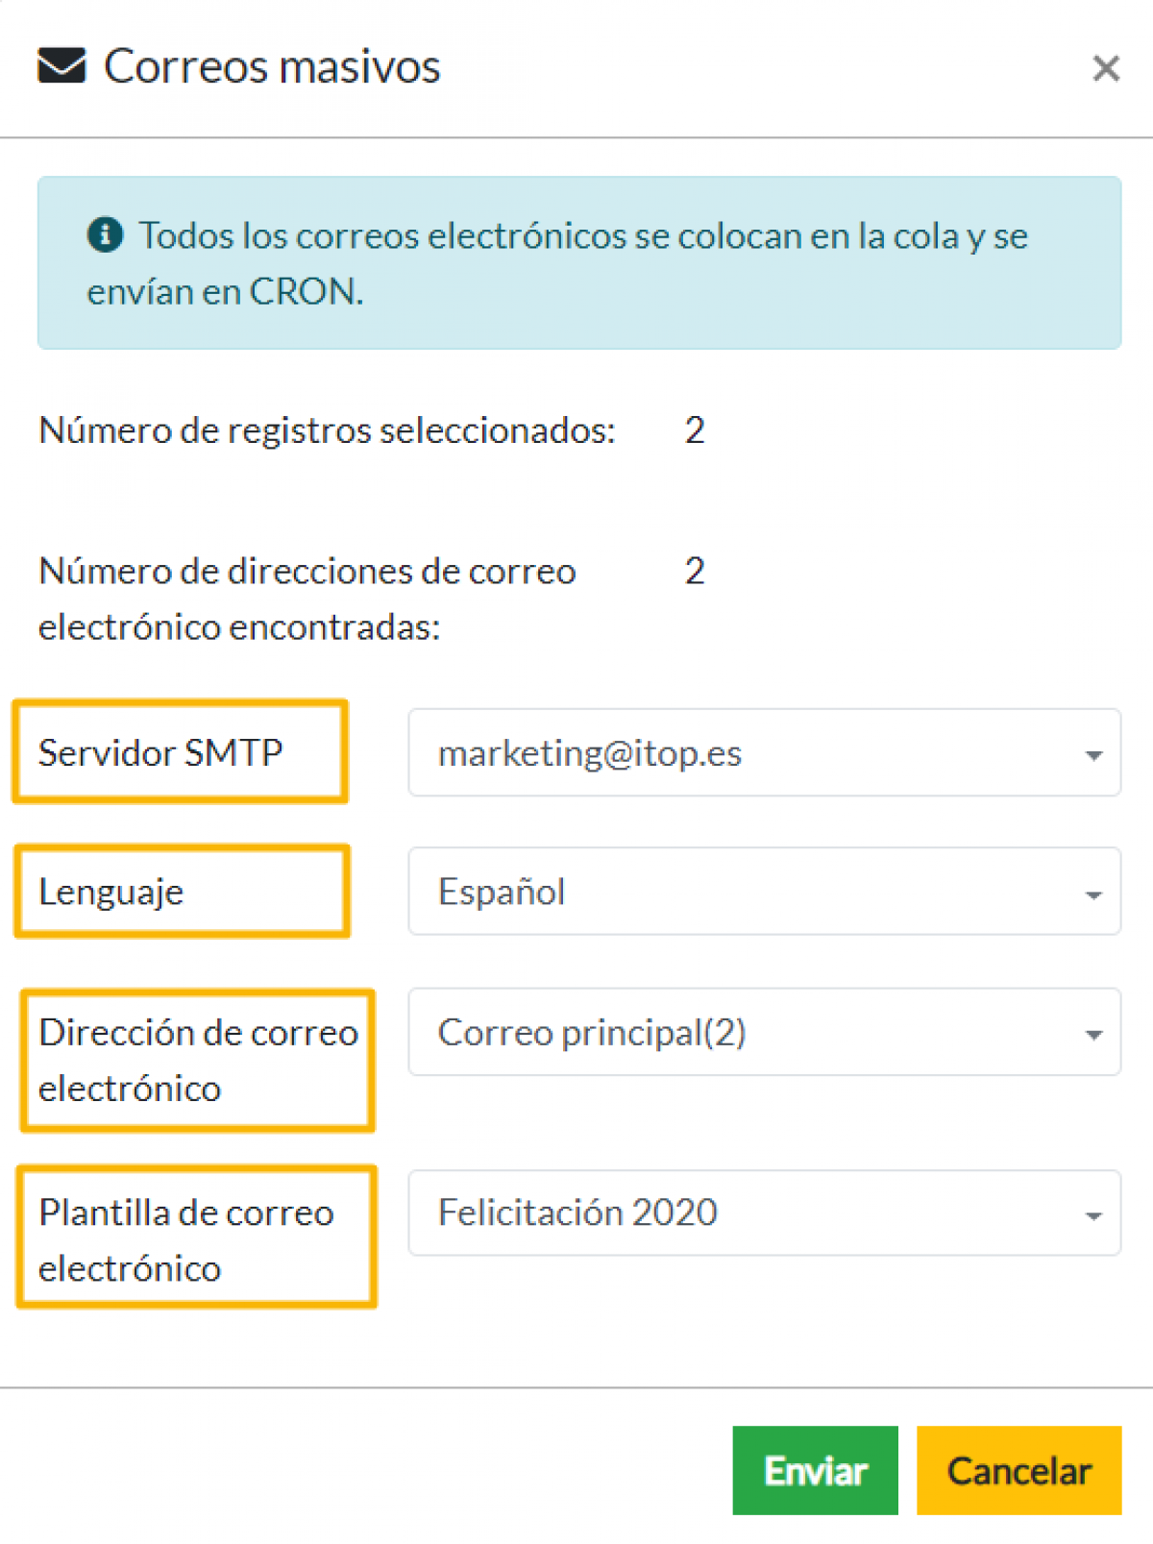Expand the Correo principal(2) dropdown
1153x1544 pixels.
pos(764,1031)
